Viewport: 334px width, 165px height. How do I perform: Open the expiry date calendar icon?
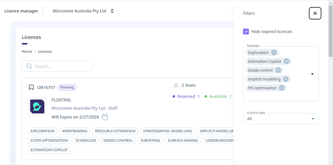(105, 117)
